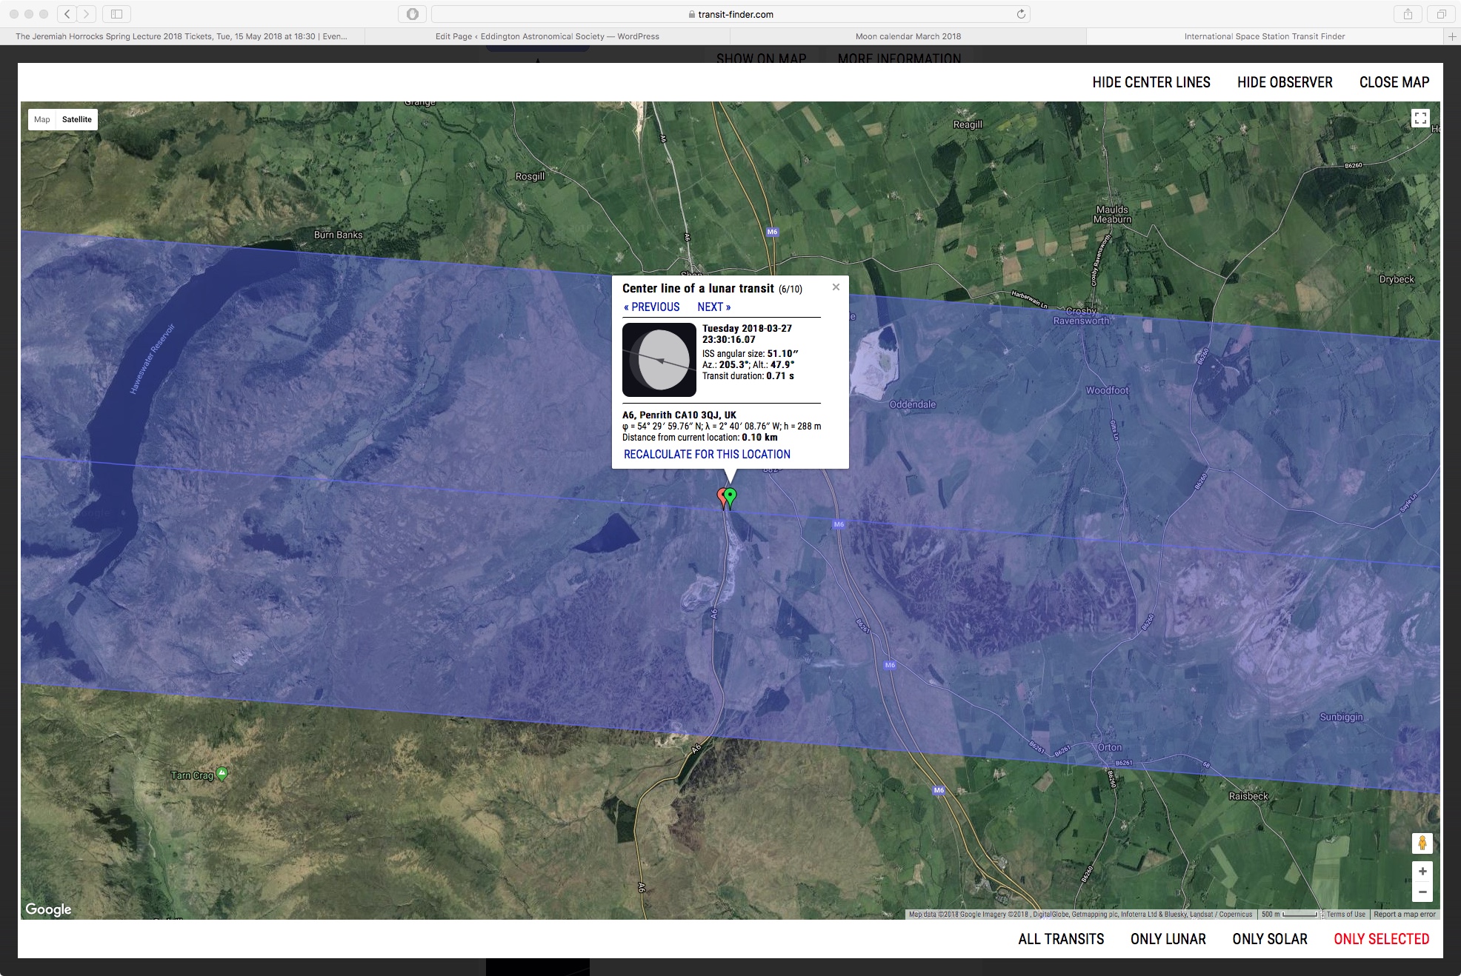Image resolution: width=1461 pixels, height=976 pixels.
Task: Click the CLOSE MAP button
Action: pos(1394,82)
